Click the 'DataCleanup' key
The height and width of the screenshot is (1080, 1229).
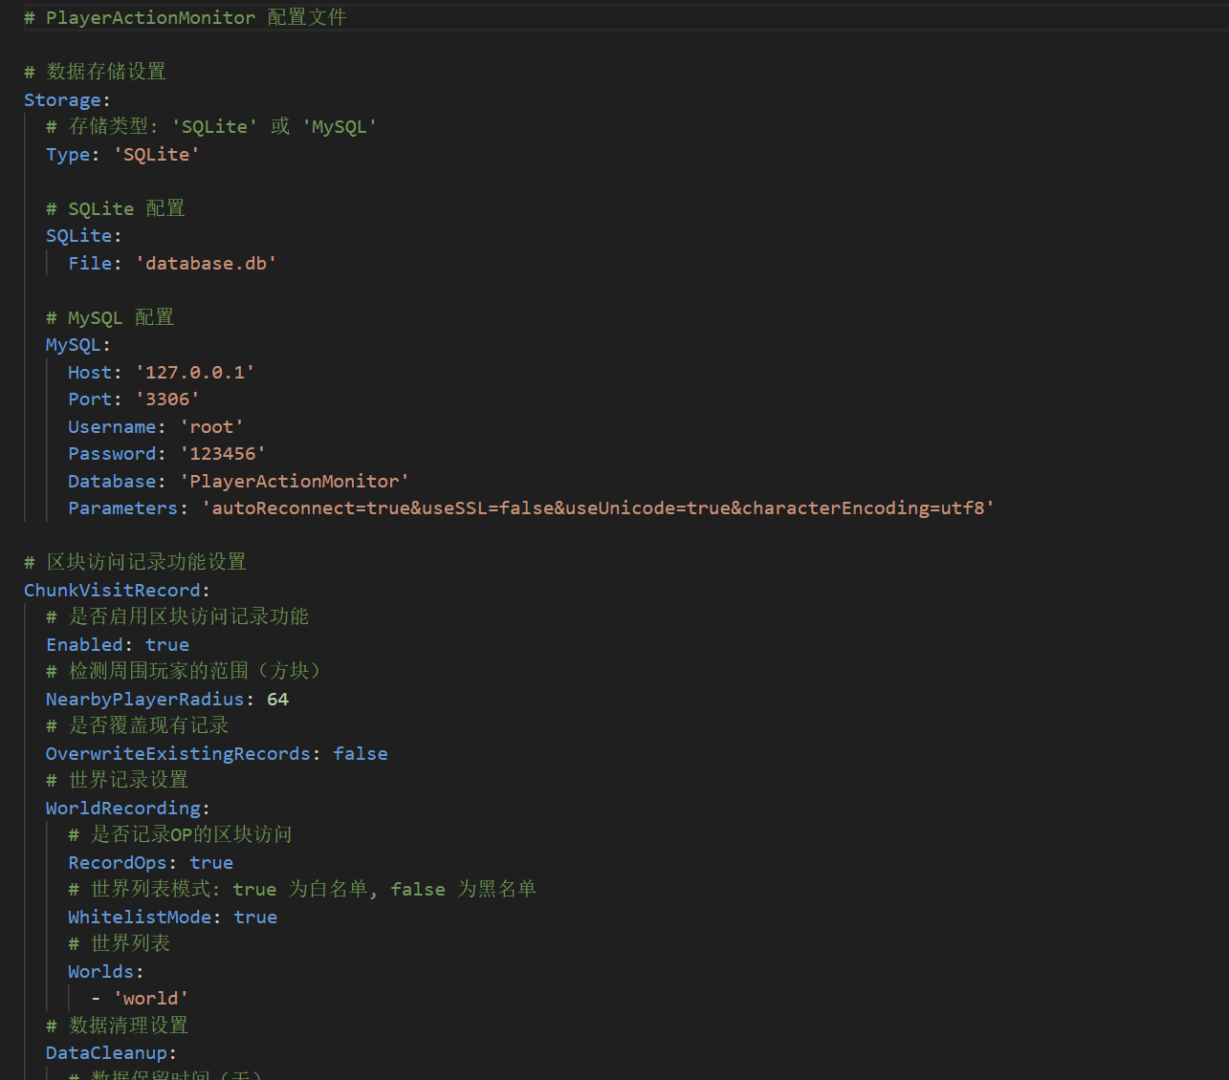pos(106,1052)
